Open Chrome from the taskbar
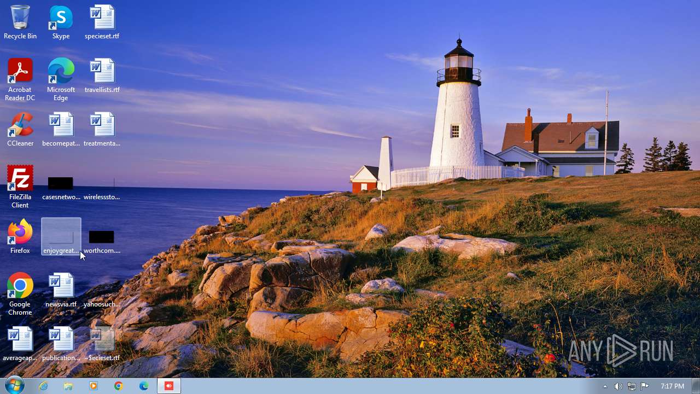Screen dimensions: 700x394 [119, 386]
